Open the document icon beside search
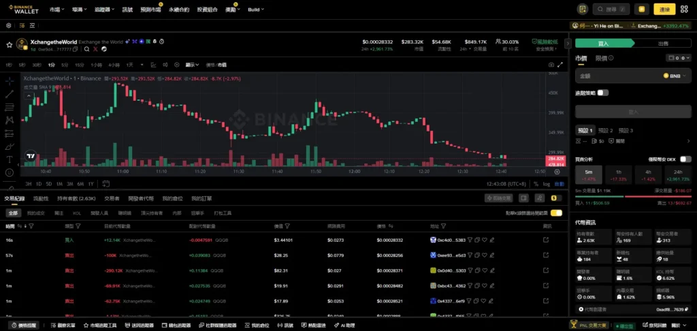The width and height of the screenshot is (697, 331). (582, 9)
